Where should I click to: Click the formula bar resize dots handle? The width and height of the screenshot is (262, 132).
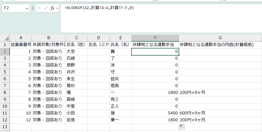(33, 8)
